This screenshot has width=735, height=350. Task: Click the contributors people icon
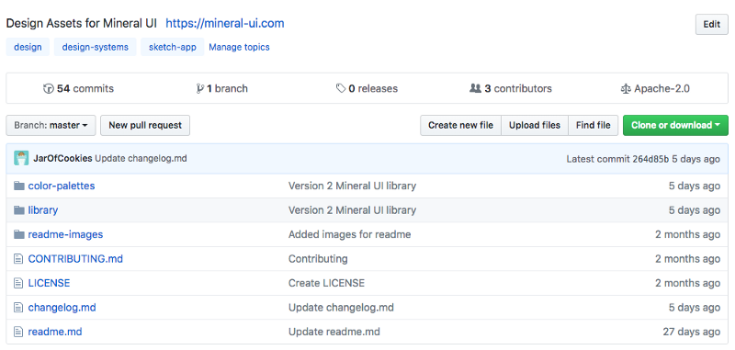(x=475, y=88)
